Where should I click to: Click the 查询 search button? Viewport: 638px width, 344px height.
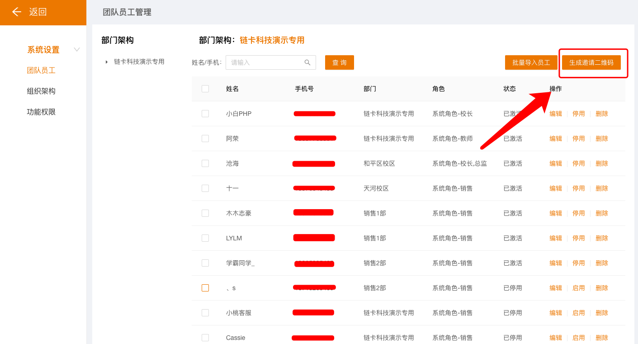pyautogui.click(x=339, y=62)
